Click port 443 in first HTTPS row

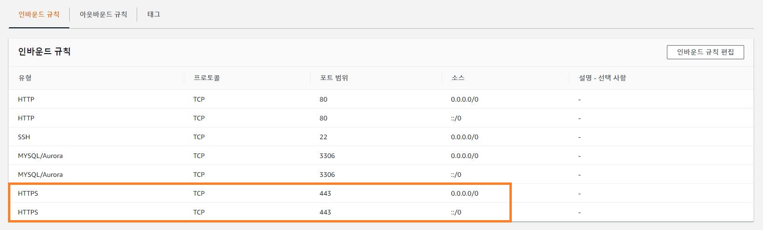[x=325, y=193]
